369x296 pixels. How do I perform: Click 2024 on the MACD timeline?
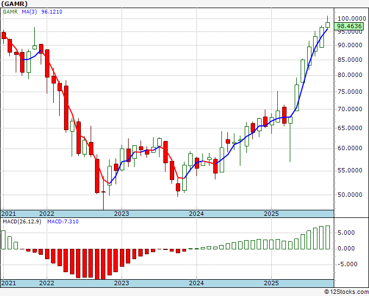pyautogui.click(x=196, y=283)
